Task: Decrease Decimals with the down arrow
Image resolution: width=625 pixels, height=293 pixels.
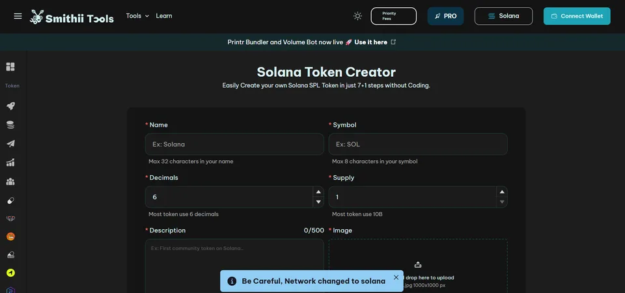Action: click(318, 202)
